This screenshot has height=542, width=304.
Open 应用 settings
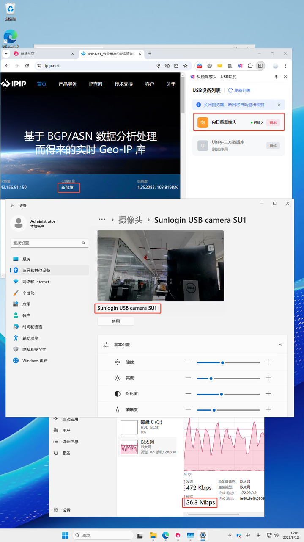pos(49,304)
